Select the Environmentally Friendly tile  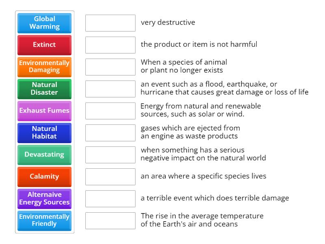pos(44,221)
